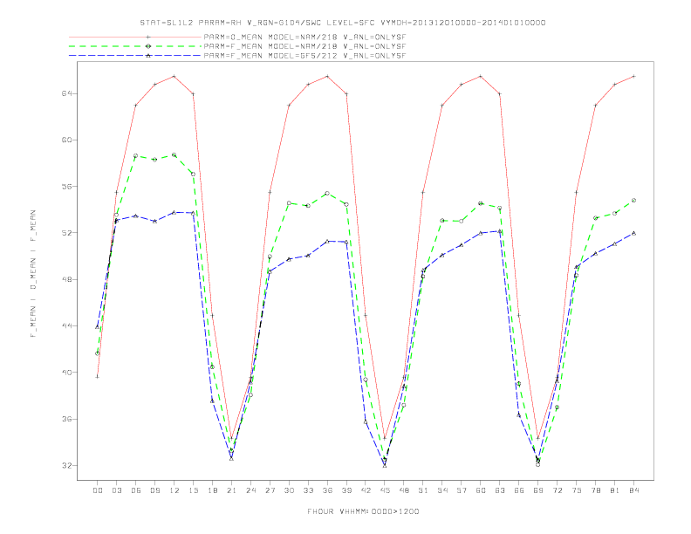Click the FHOUR VHHMM axis label
Viewport: 691px width, 534px height.
pos(363,511)
